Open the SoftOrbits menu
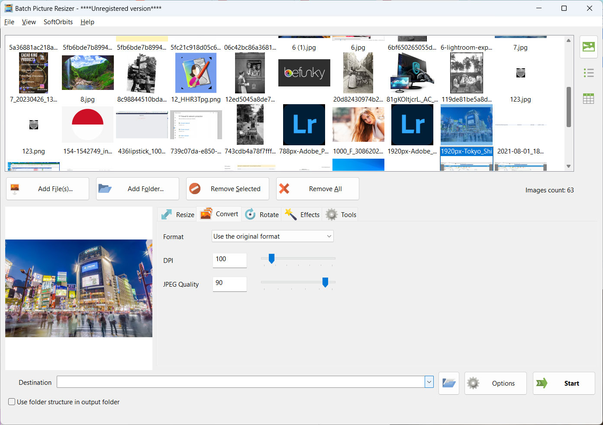Screen dimensions: 603x425 pyautogui.click(x=58, y=22)
